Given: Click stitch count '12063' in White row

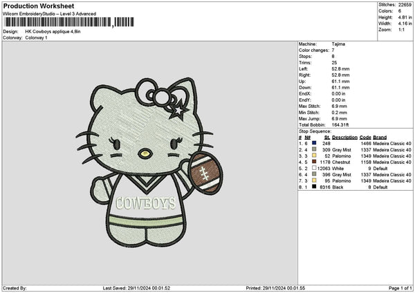Looking at the screenshot, I should click(324, 169).
